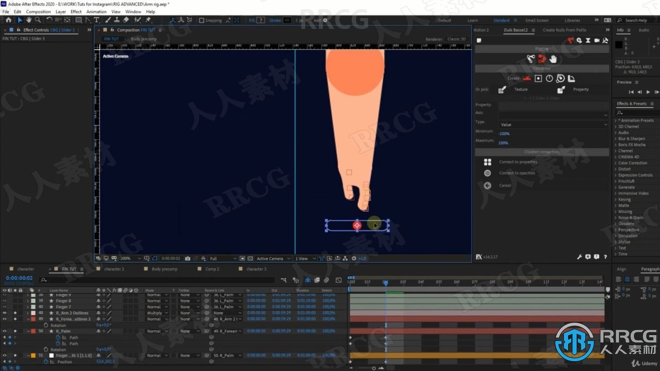Pick Property with the eyedropper icon
Screen dimensions: 660x371
(x=561, y=90)
